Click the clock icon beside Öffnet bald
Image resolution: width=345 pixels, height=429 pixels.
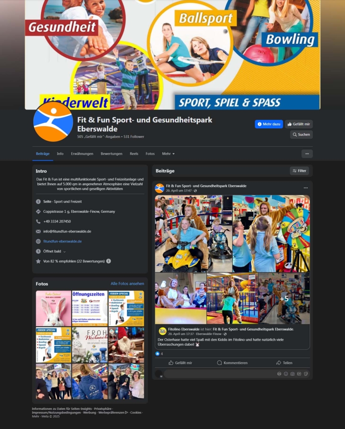point(38,251)
